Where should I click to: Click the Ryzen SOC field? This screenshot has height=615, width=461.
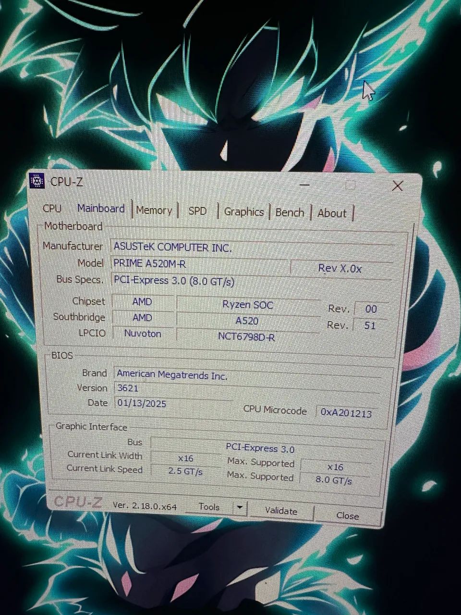click(x=247, y=305)
